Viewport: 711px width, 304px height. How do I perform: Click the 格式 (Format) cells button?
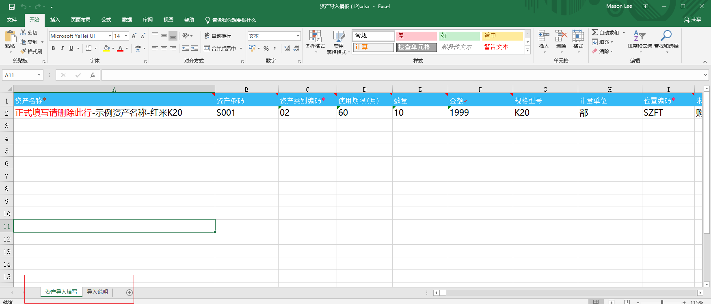click(578, 41)
